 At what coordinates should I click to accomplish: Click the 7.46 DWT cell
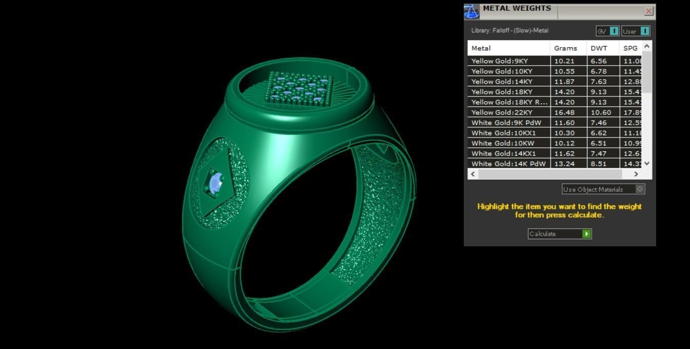pos(603,123)
